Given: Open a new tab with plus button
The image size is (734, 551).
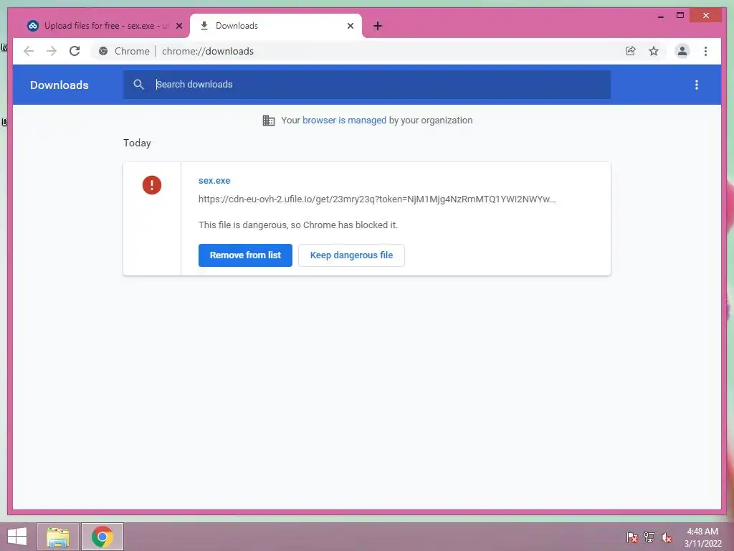Looking at the screenshot, I should click(x=378, y=26).
